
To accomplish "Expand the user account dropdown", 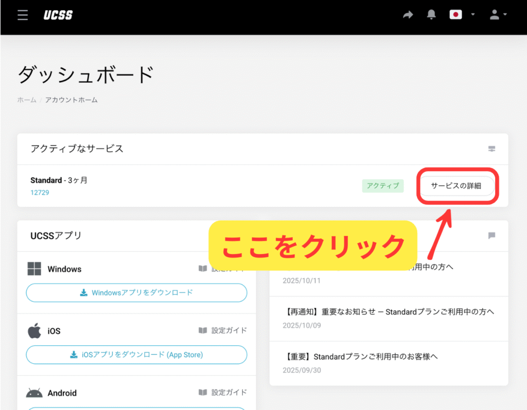I will [x=498, y=15].
